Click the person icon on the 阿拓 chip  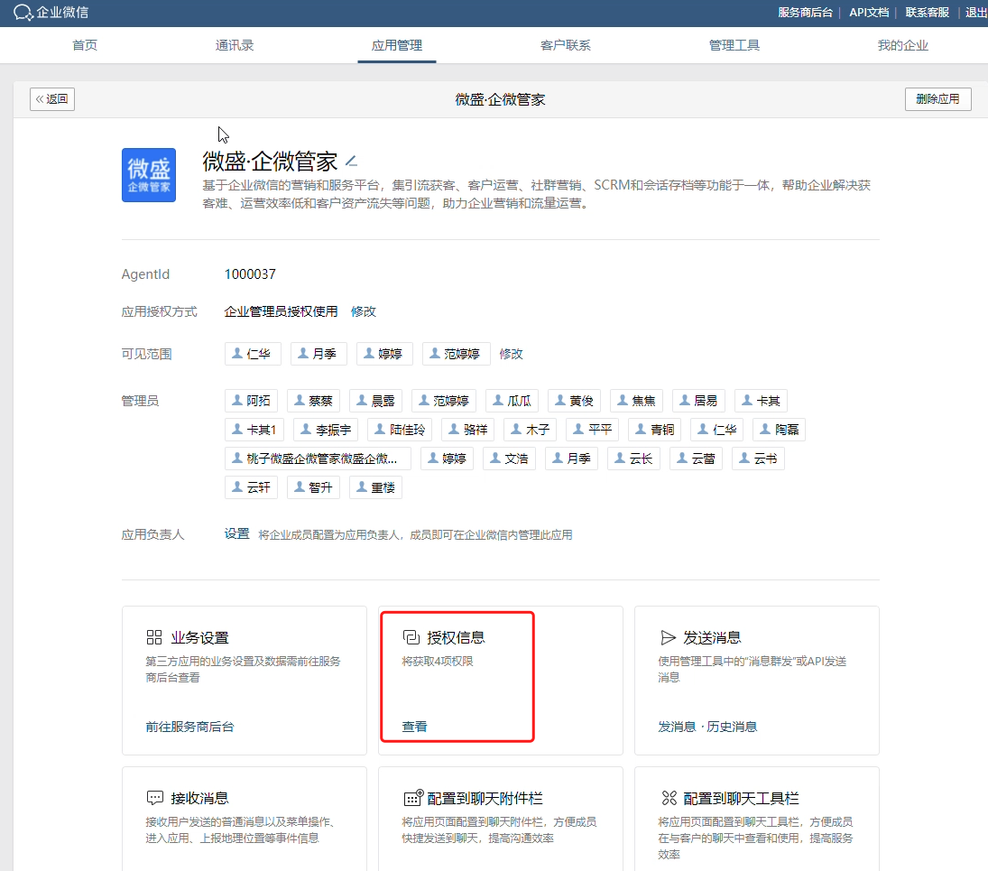pyautogui.click(x=237, y=400)
